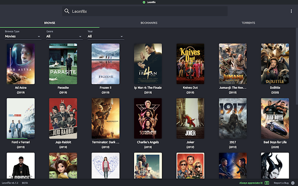Click the 'Ip Man 4: The Finale' title
Viewport: 298px width, 186px height.
point(148,88)
